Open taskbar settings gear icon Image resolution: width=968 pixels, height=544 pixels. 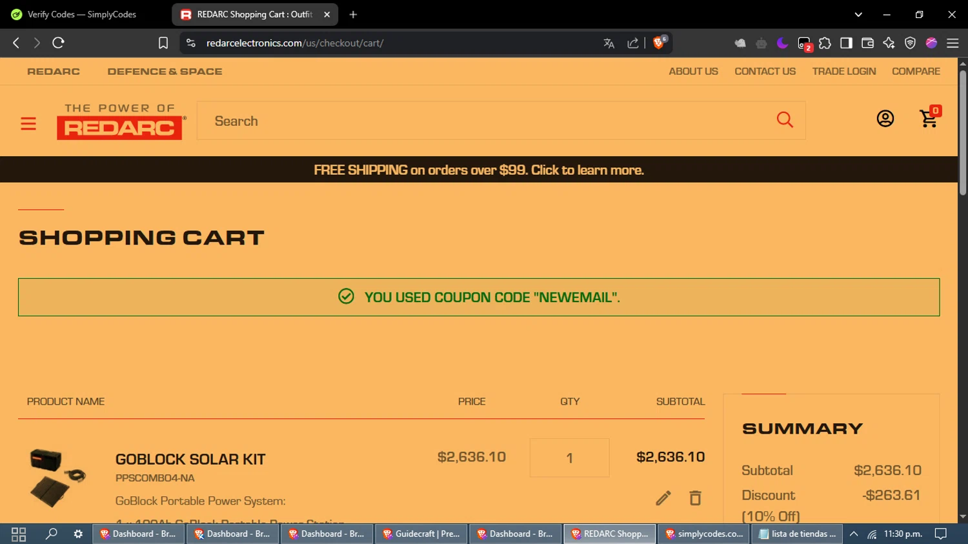78,534
